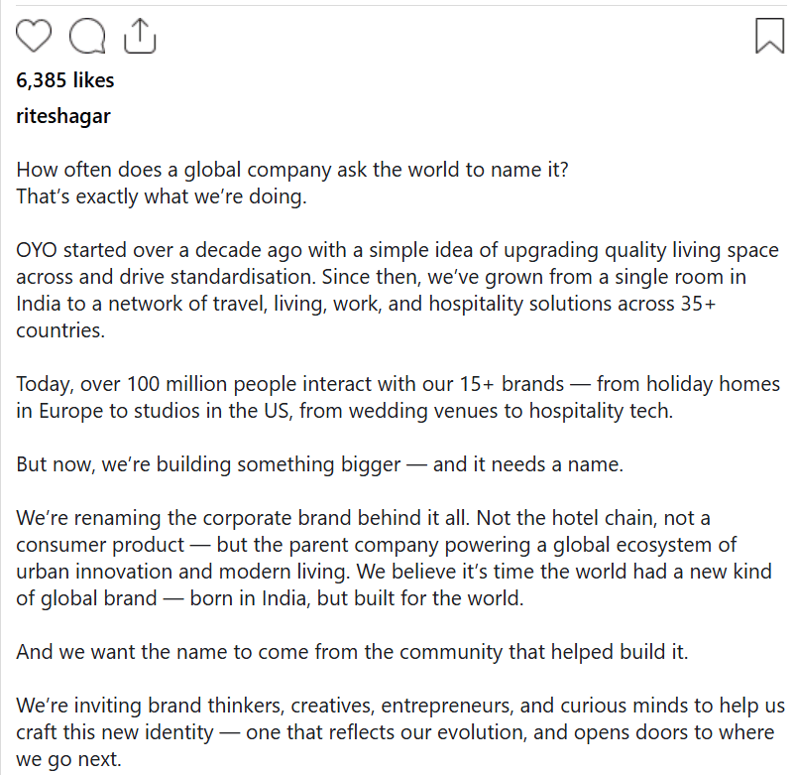The height and width of the screenshot is (775, 795).
Task: Open comments via the speech bubble icon
Action: [x=87, y=36]
